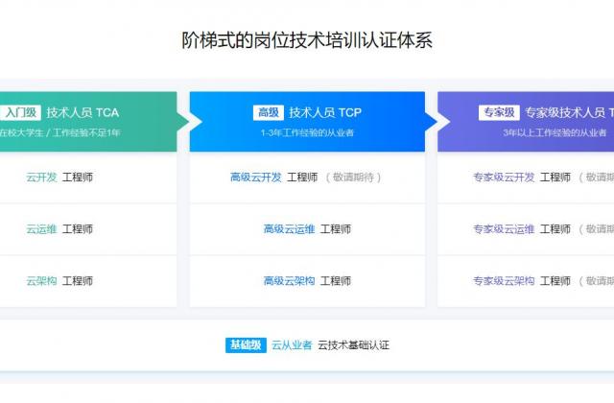Click the 入门级 badge in green header
The height and width of the screenshot is (403, 614).
click(x=20, y=112)
